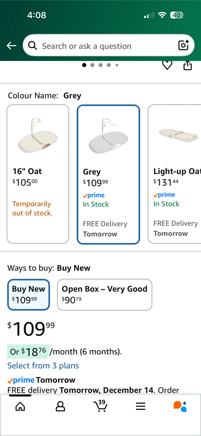This screenshot has height=436, width=201.
Task: Open cart with 39 items
Action: point(100,406)
